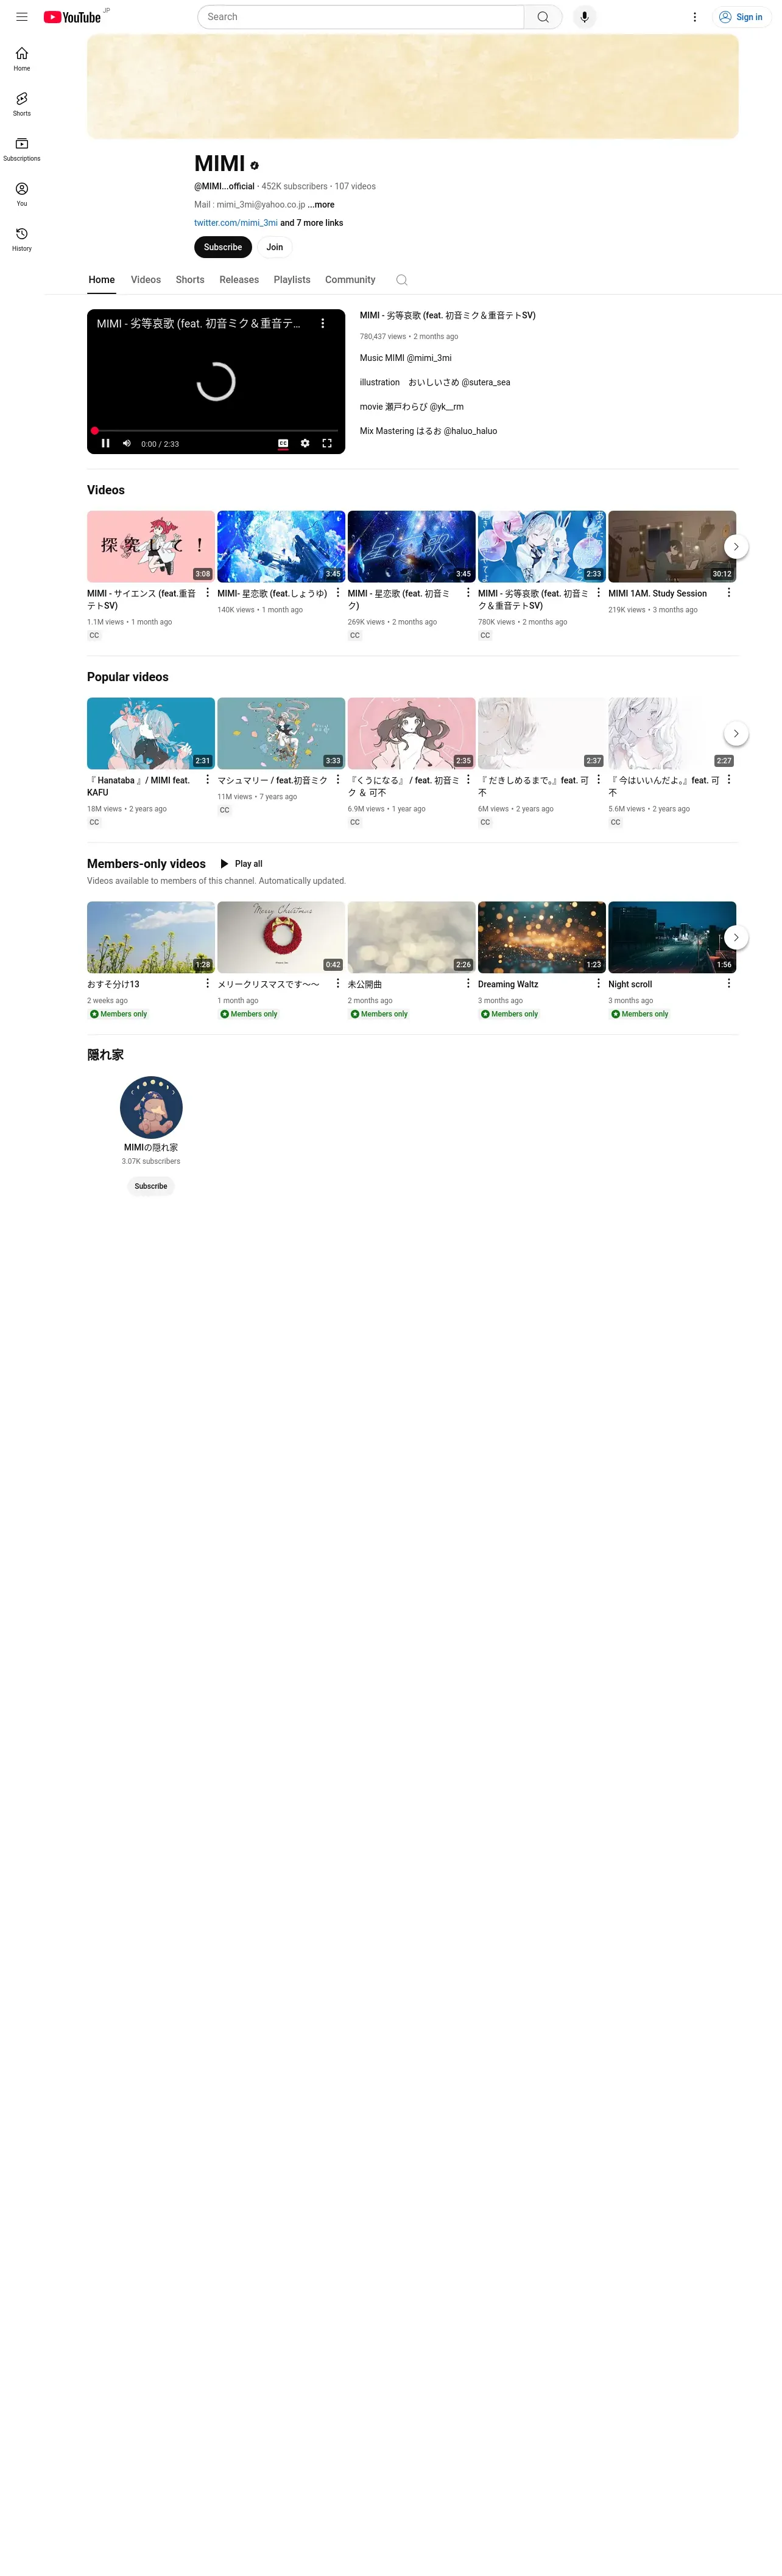Open the featured video title link
Screen dimensions: 782x2576
pyautogui.click(x=448, y=315)
